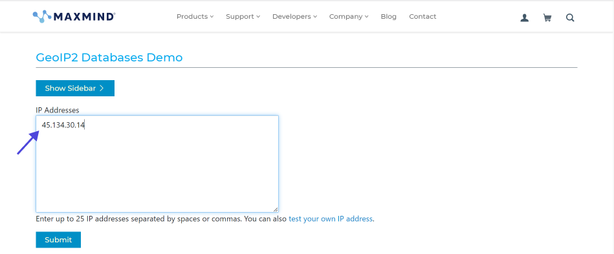The width and height of the screenshot is (614, 254).
Task: Follow the test your own IP address link
Action: click(x=331, y=219)
